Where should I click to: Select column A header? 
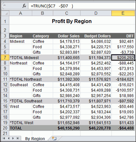tap(21, 13)
